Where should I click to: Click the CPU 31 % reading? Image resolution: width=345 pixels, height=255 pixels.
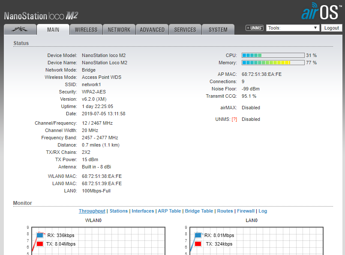(x=311, y=55)
